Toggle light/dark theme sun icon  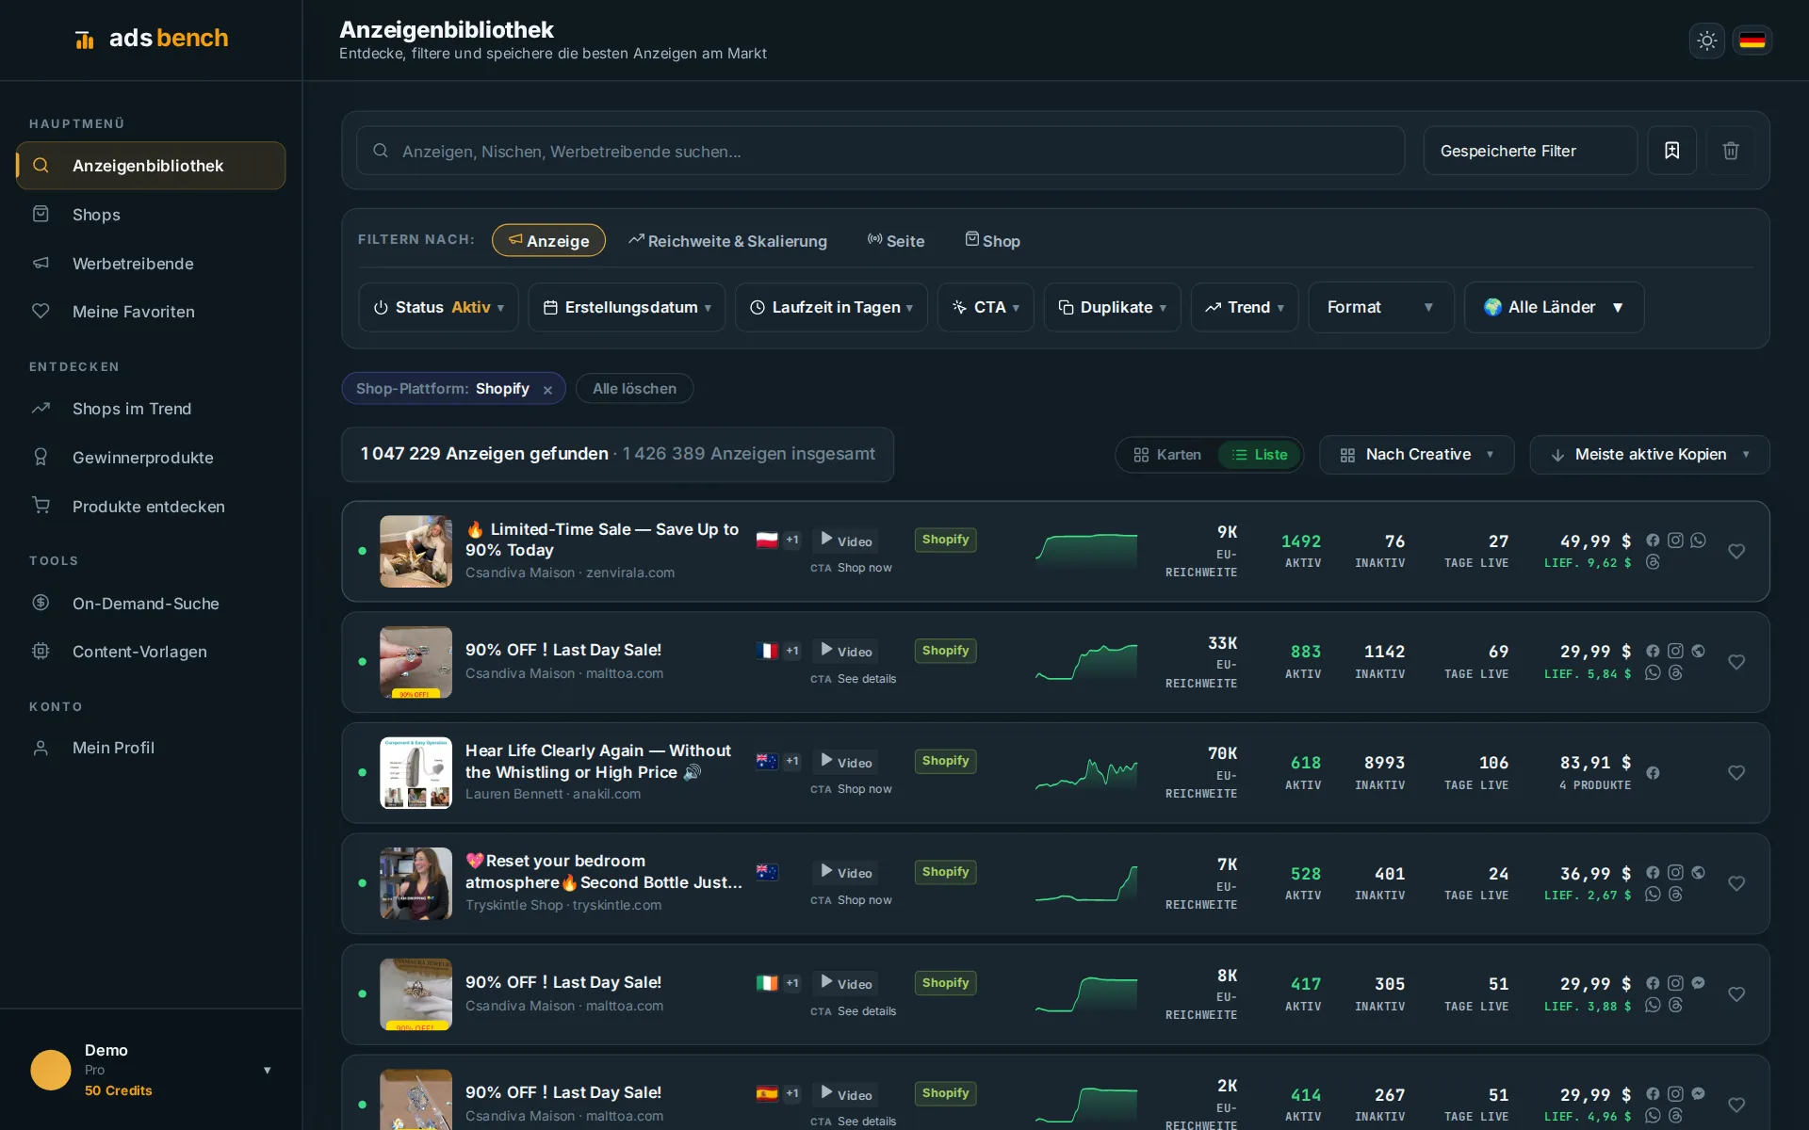pyautogui.click(x=1706, y=40)
